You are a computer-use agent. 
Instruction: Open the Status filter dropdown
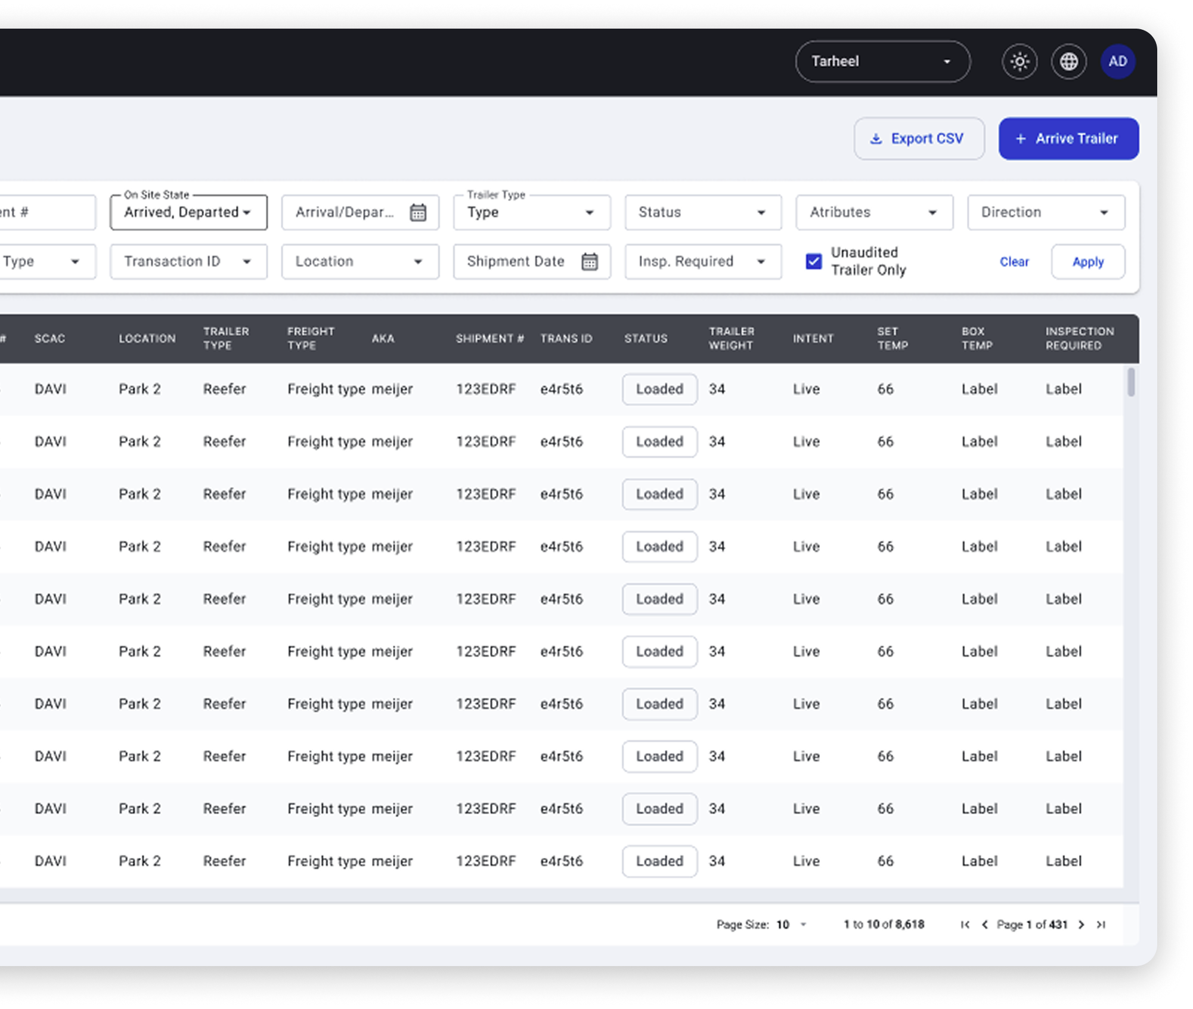[x=702, y=212]
